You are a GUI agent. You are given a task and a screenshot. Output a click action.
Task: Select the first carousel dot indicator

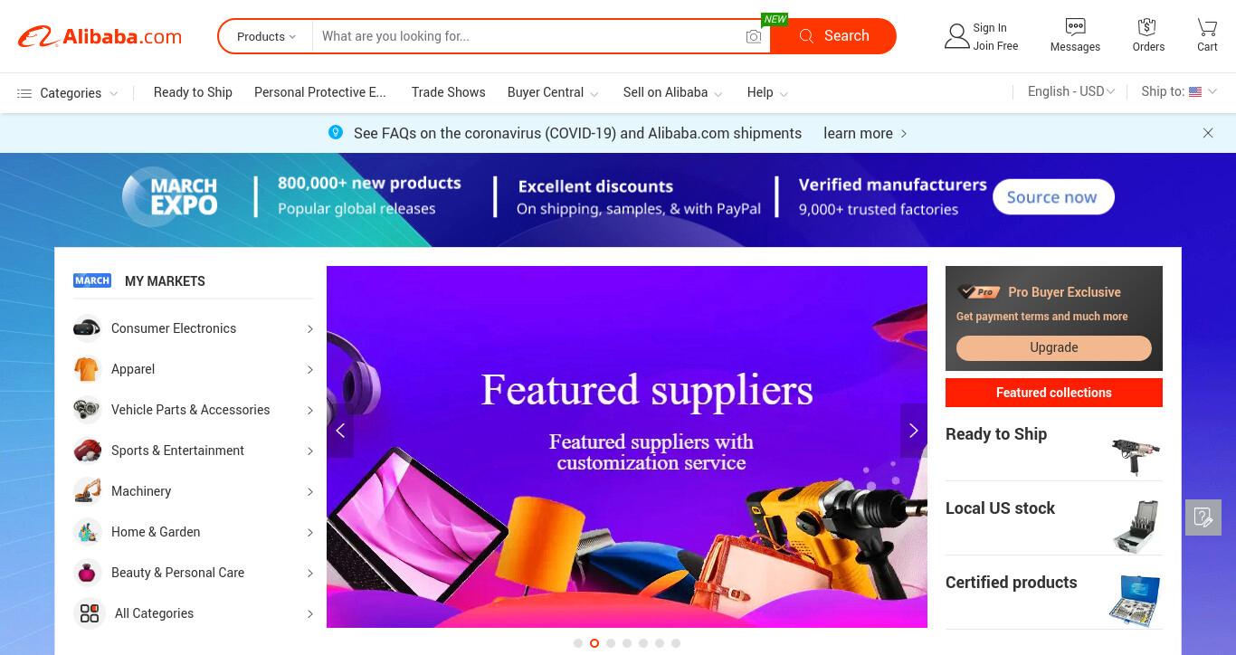pos(578,643)
